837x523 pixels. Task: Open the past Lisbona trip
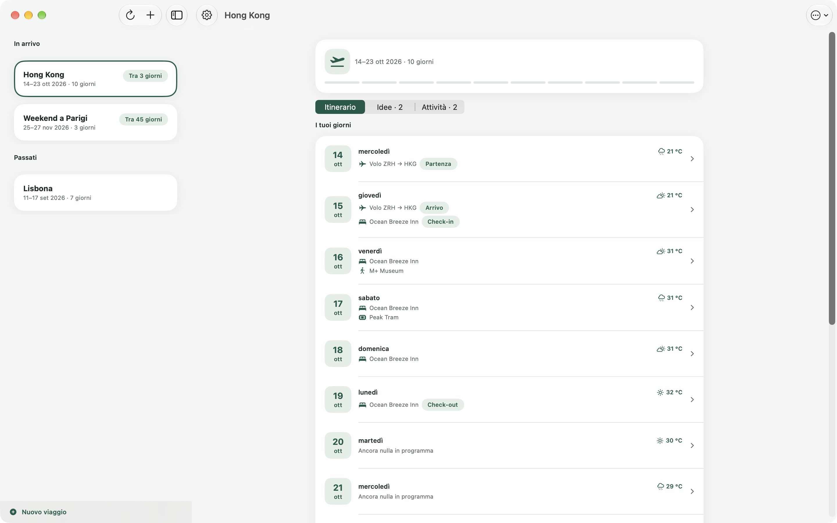(95, 193)
